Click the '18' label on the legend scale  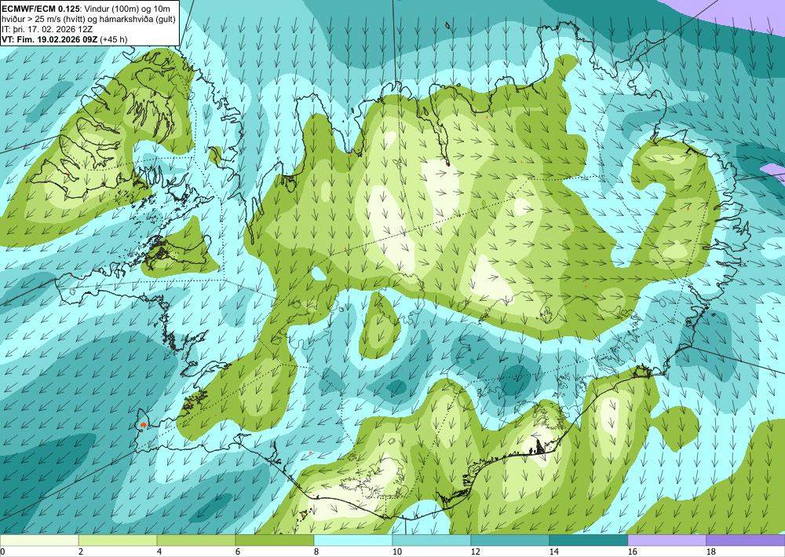711,552
